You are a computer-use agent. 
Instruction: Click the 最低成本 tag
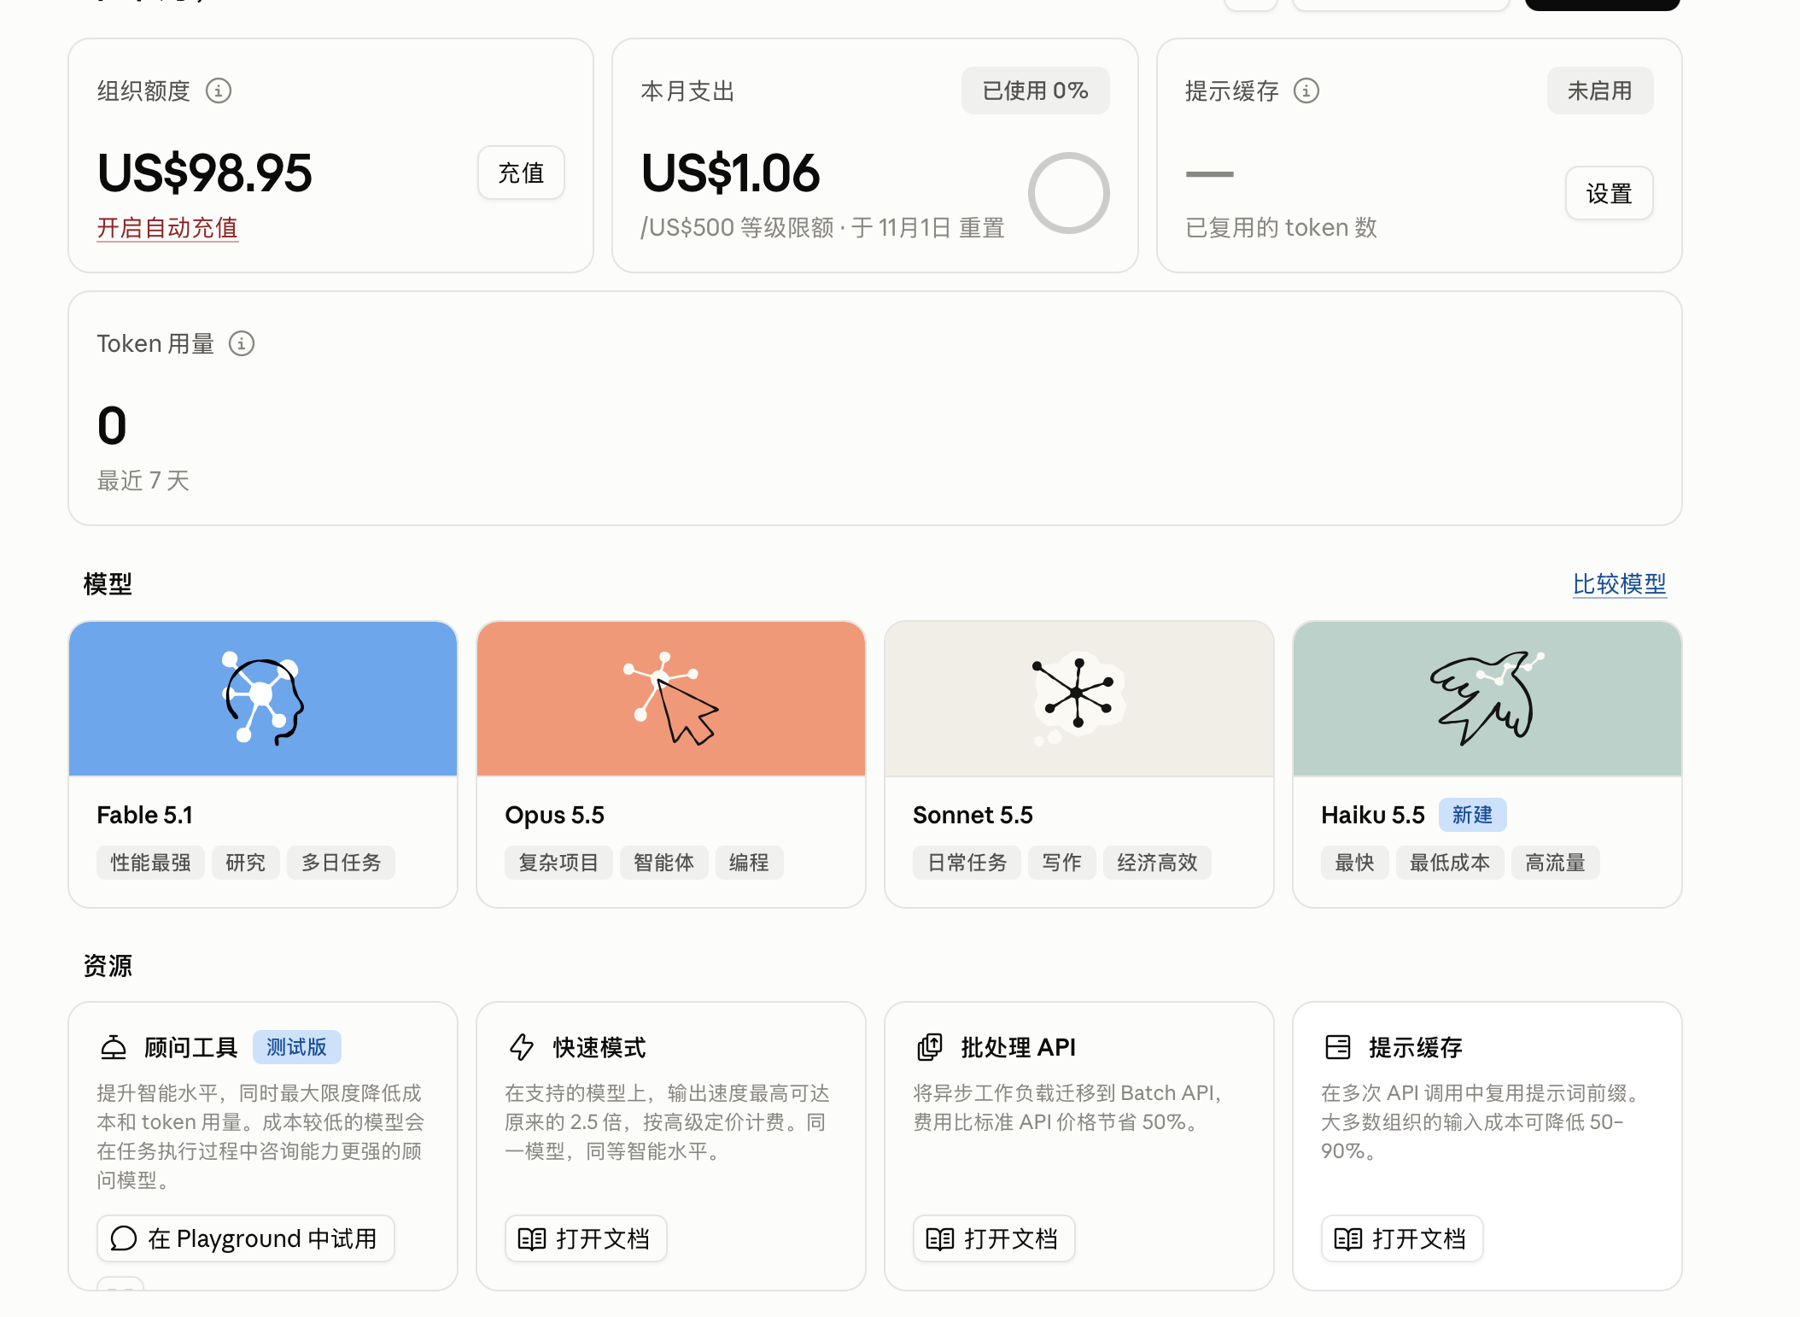coord(1450,863)
